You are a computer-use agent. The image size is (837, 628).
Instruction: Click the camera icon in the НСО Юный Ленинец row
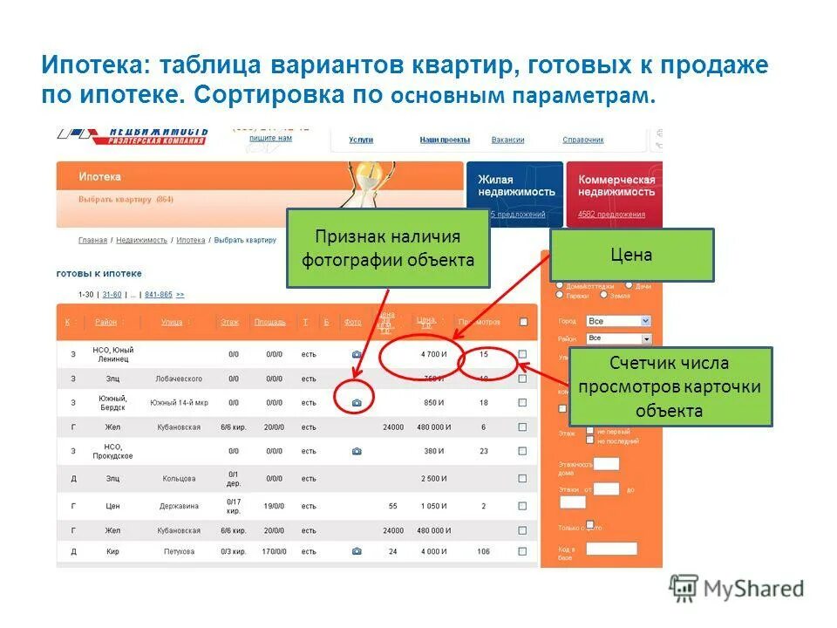pyautogui.click(x=356, y=354)
